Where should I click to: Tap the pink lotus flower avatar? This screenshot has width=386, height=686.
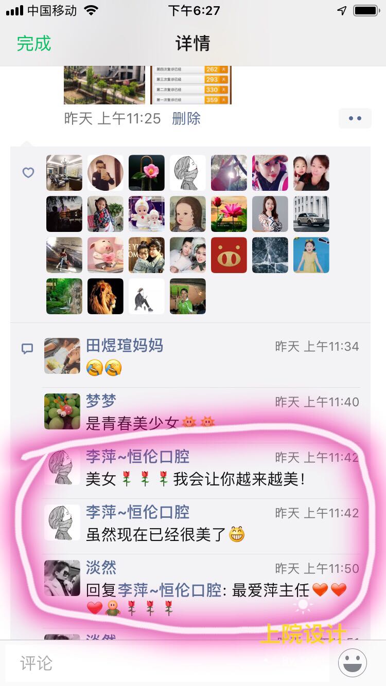pos(229,214)
